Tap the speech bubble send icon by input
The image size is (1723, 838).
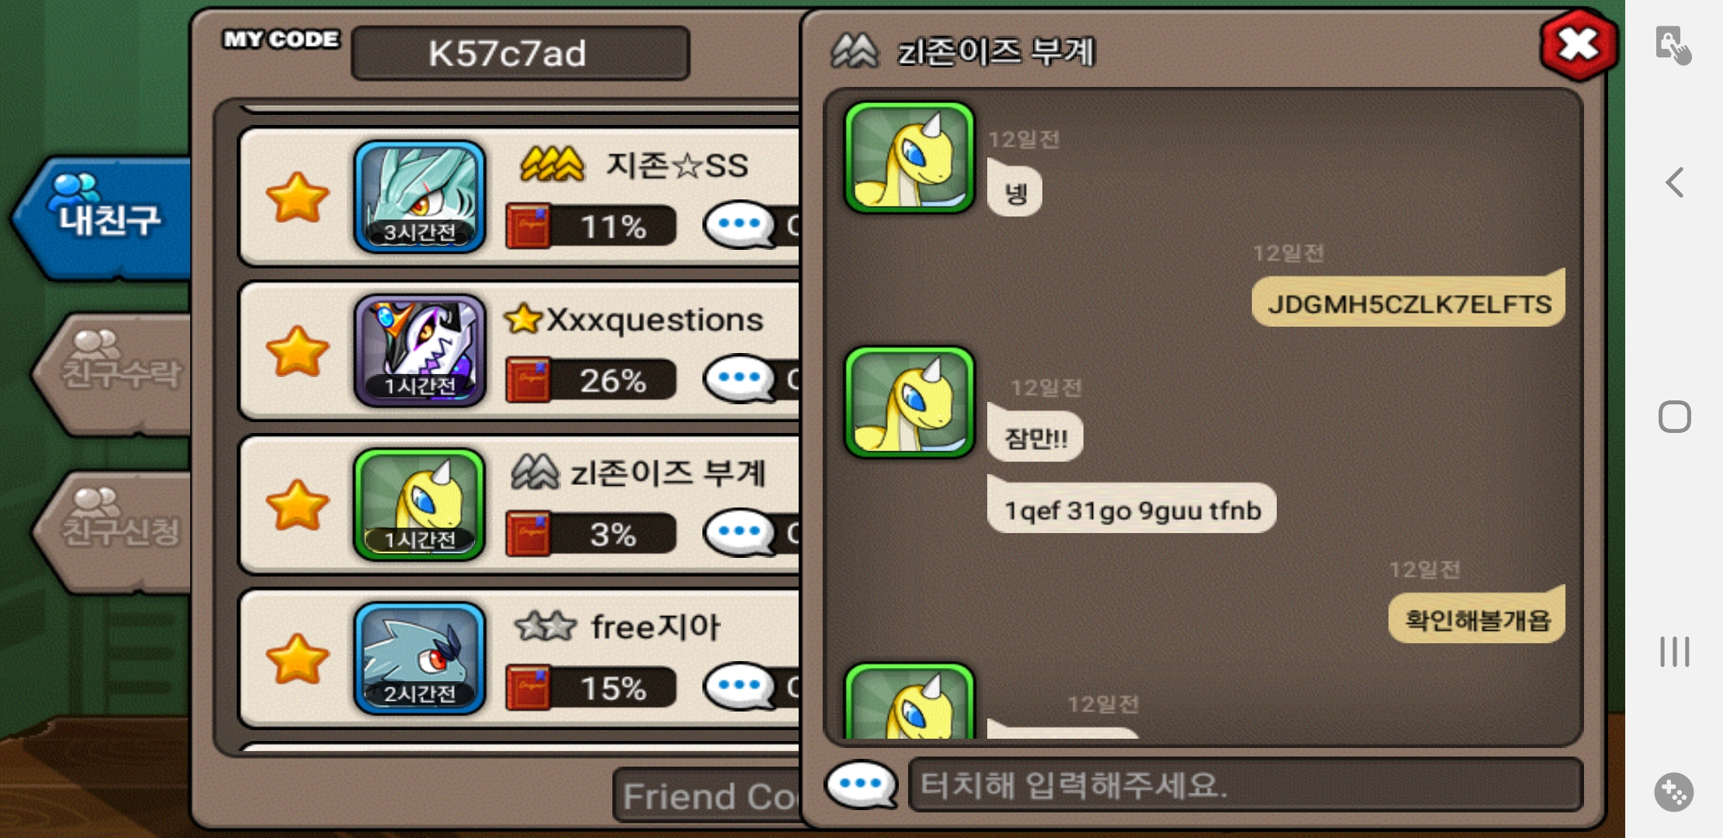point(861,784)
